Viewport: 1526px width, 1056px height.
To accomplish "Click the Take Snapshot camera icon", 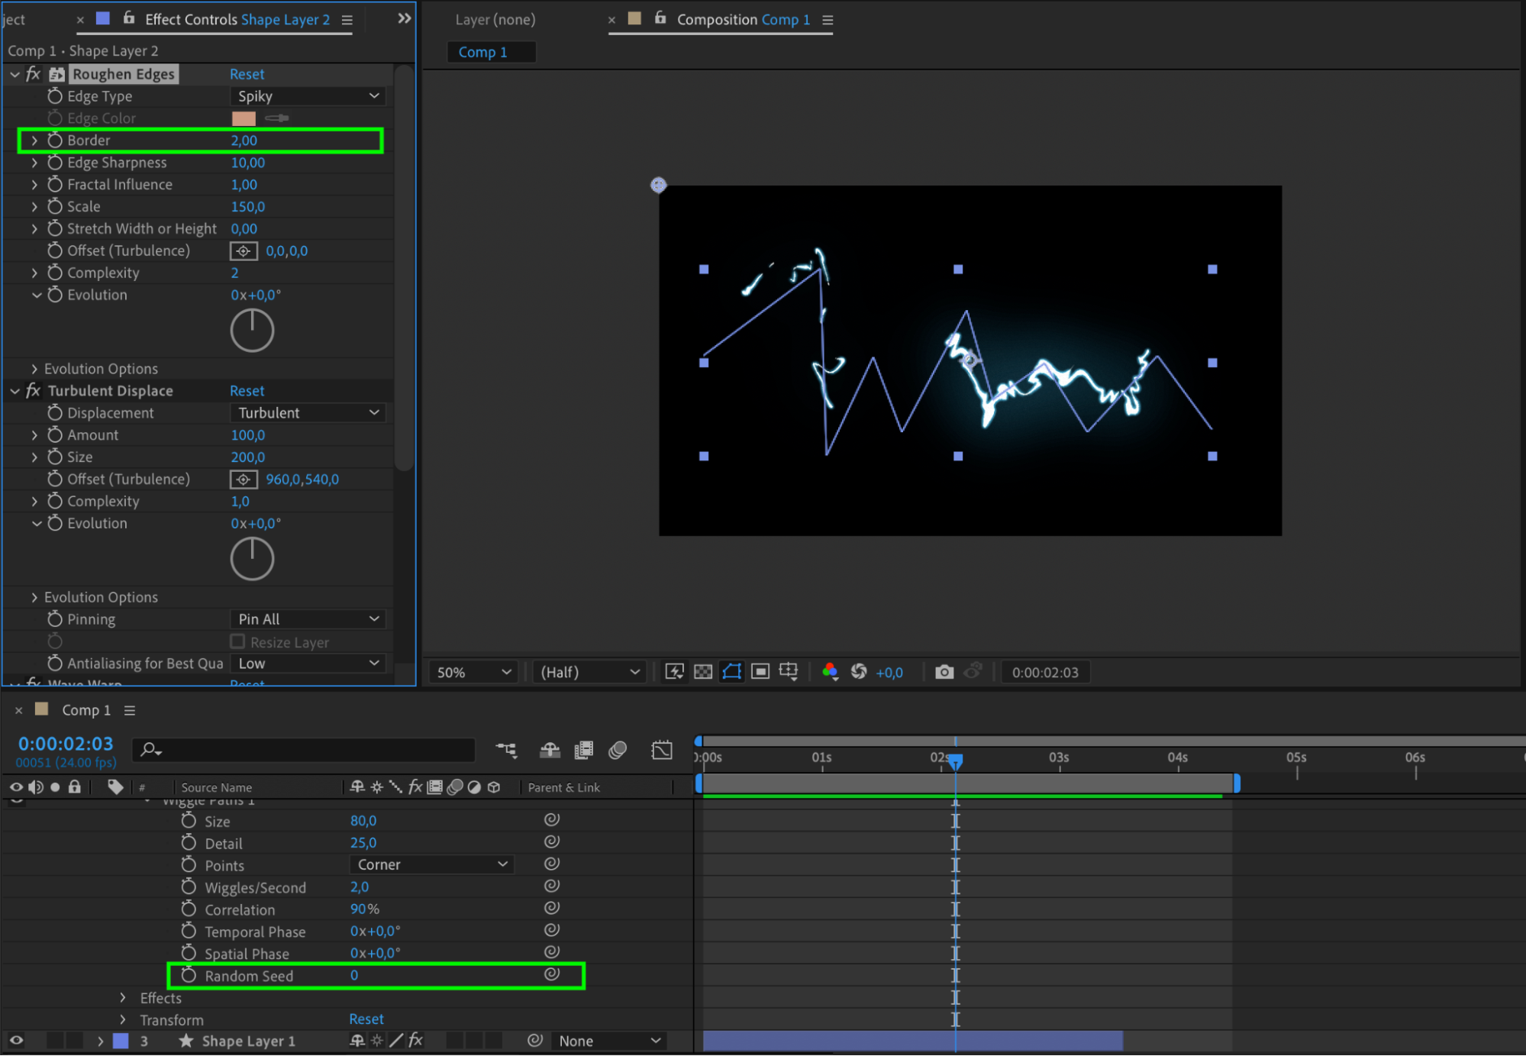I will tap(944, 672).
